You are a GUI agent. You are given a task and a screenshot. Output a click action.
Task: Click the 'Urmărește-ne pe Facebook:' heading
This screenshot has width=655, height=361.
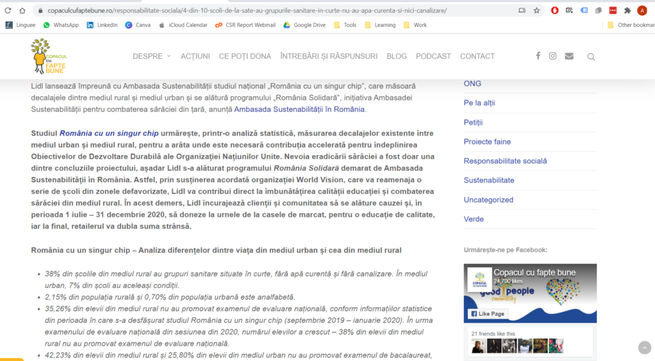(505, 250)
